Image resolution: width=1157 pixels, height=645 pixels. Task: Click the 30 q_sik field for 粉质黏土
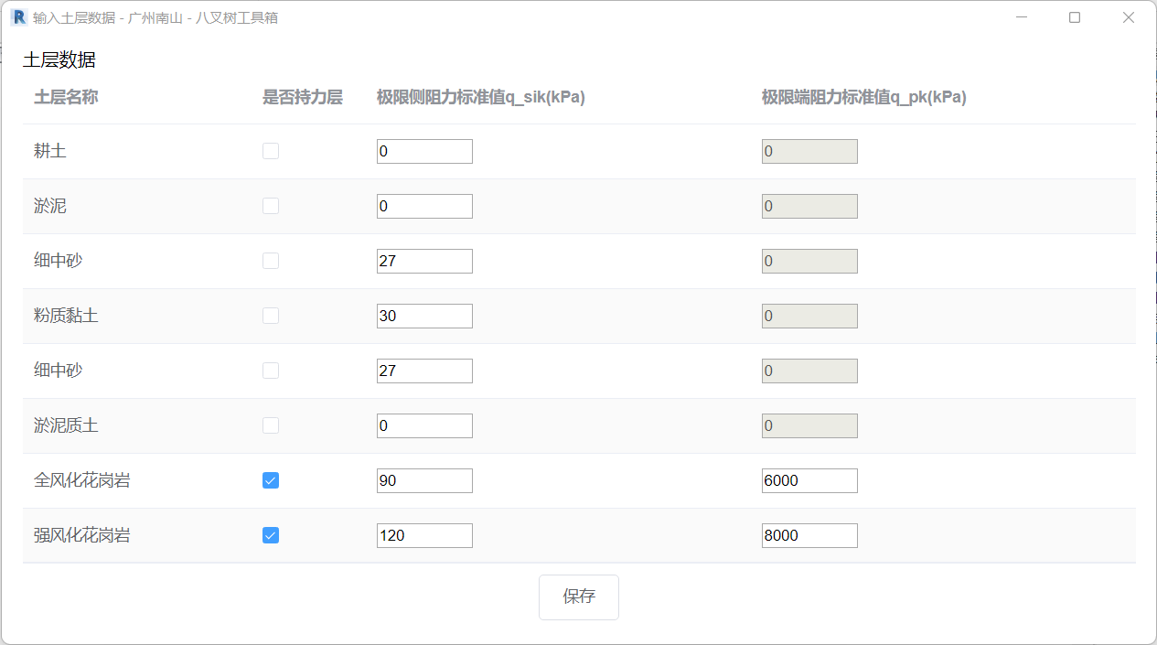424,316
